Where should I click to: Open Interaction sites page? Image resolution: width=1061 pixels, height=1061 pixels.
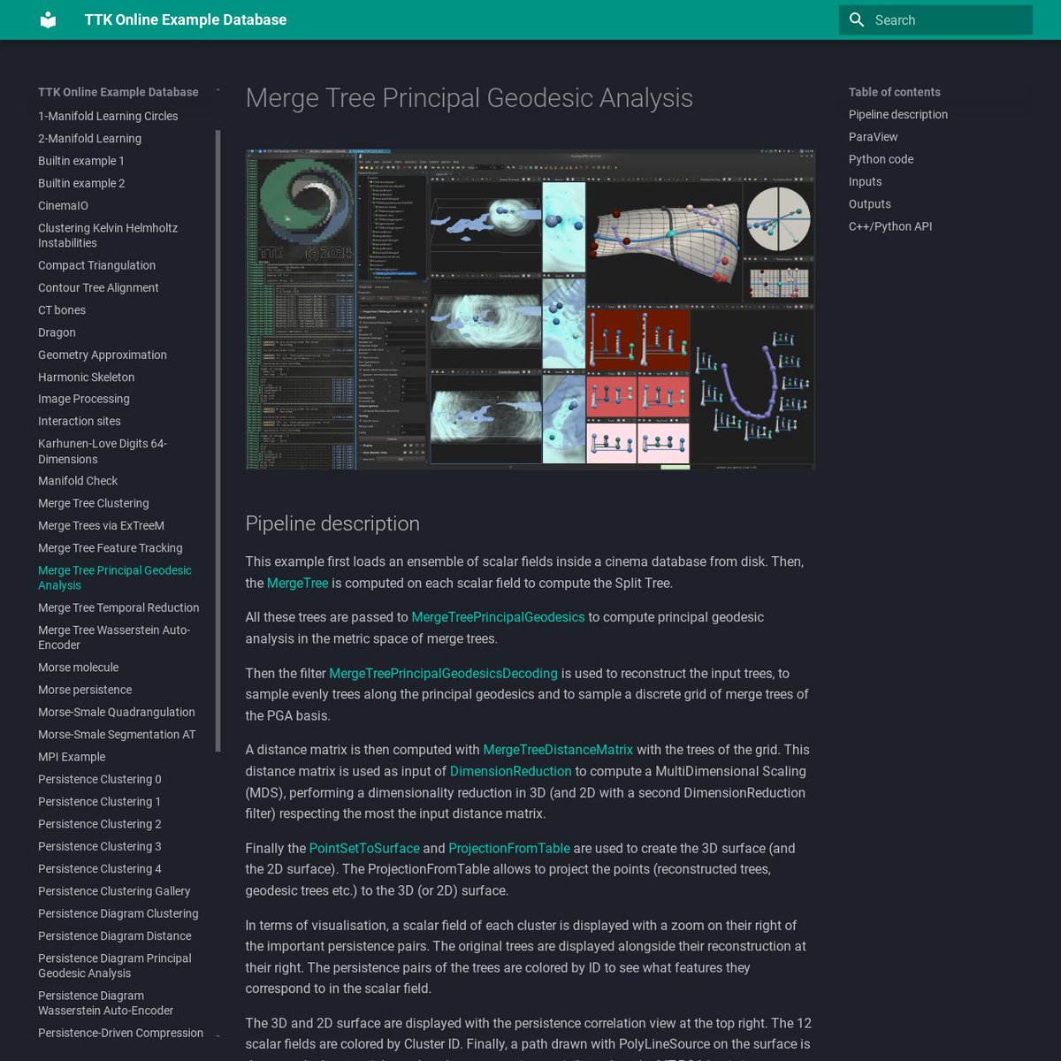(x=80, y=421)
